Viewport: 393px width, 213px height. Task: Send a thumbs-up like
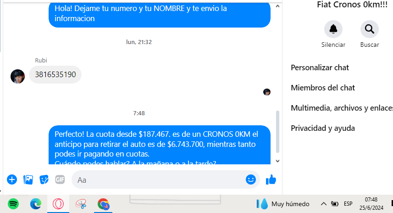coord(271,179)
